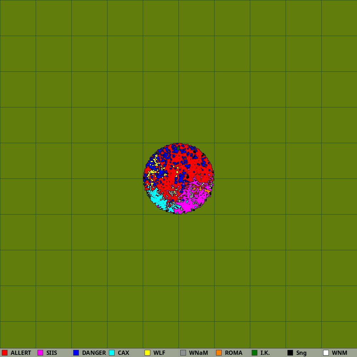The image size is (357, 357).
Task: Click the magenta SIIS legend swatch
Action: (x=40, y=353)
